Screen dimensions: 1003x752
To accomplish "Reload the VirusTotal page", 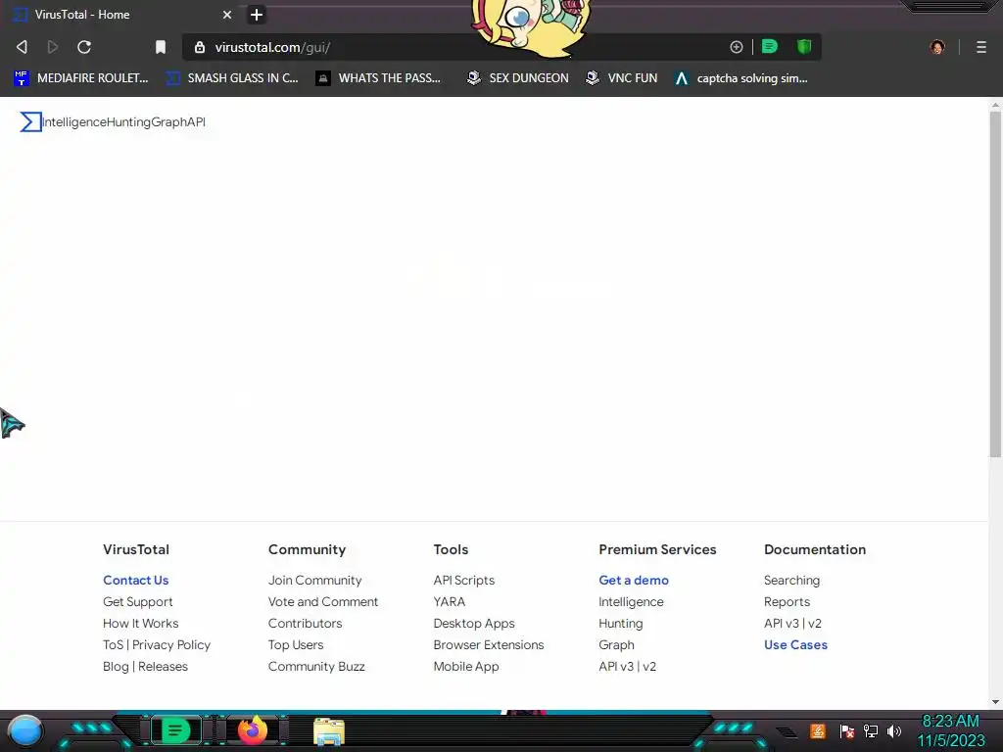I will pyautogui.click(x=84, y=47).
